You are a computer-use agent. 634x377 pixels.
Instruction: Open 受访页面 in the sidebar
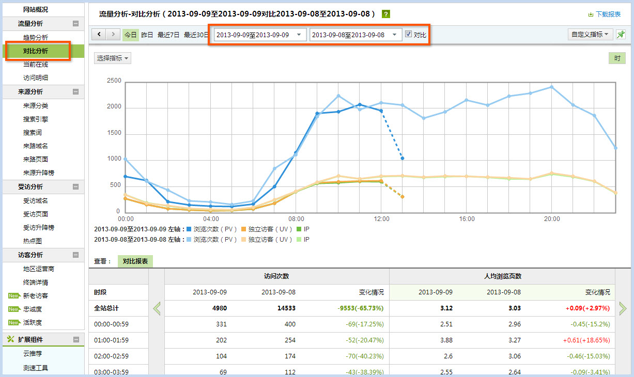(36, 214)
